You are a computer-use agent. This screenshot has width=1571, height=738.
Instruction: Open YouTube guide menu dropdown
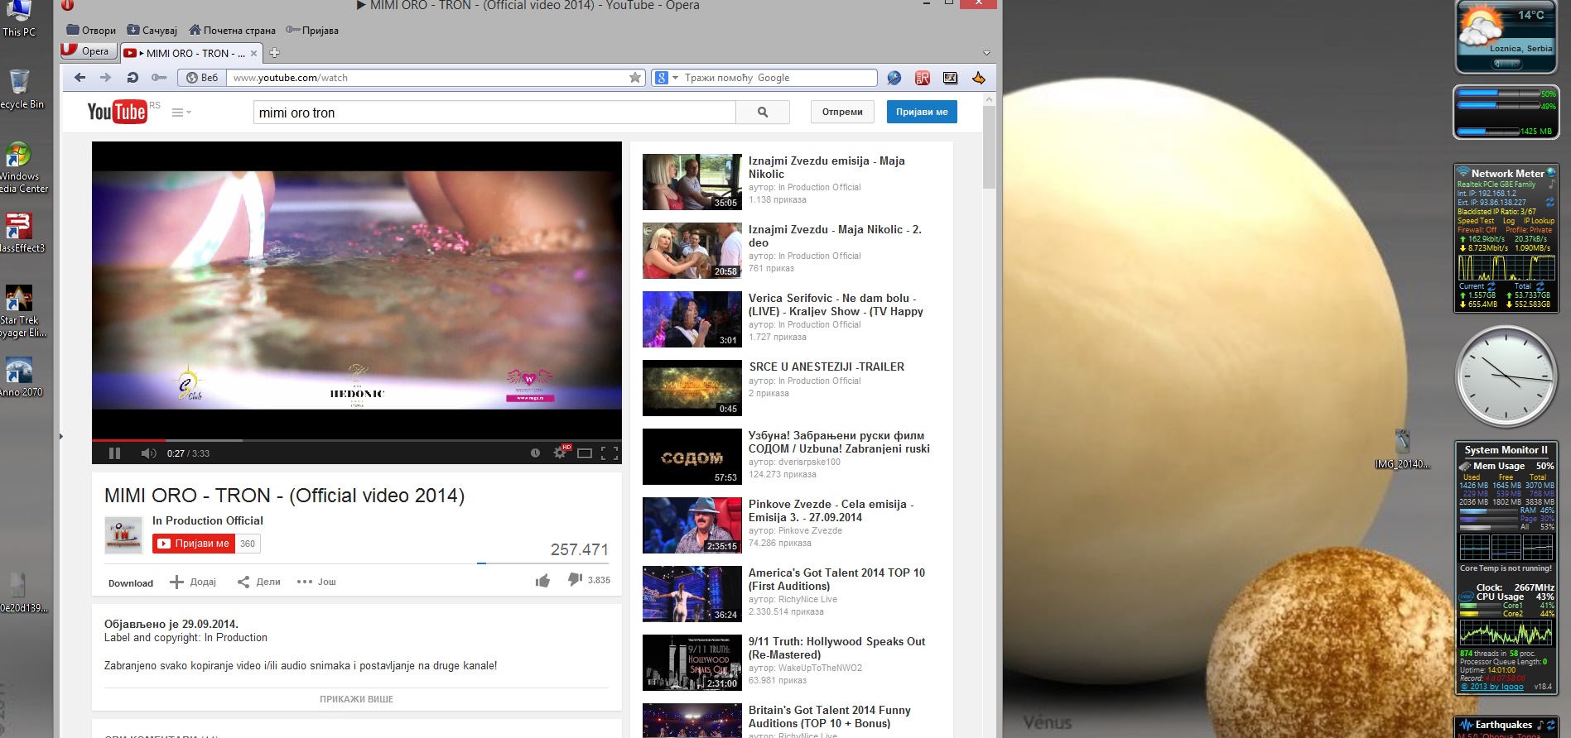click(x=181, y=113)
